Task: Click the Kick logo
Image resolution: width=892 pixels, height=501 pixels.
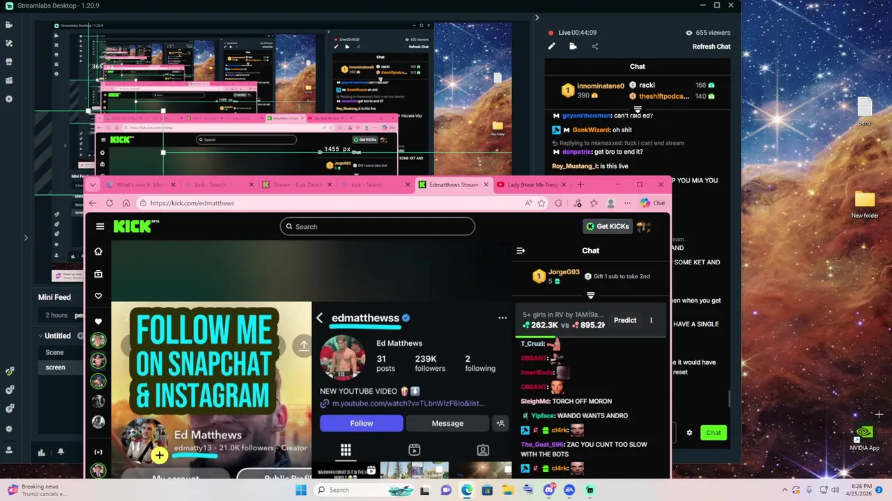Action: [136, 226]
